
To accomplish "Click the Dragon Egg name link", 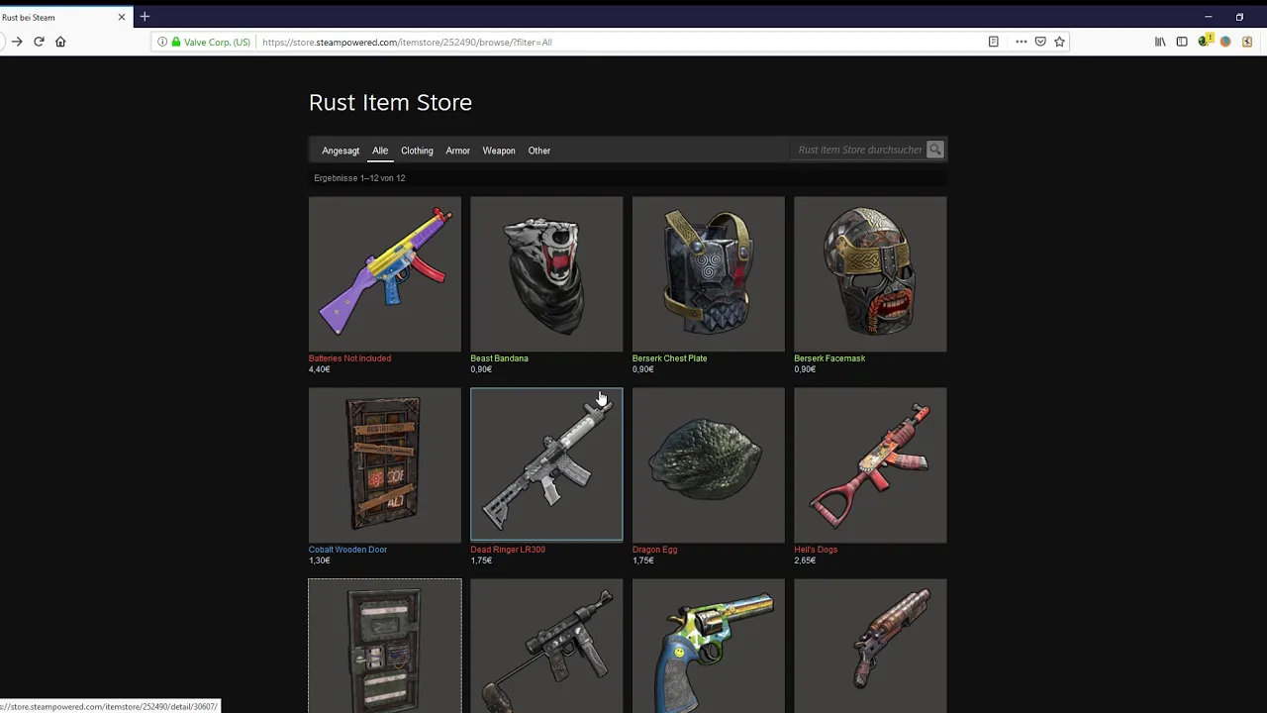I will click(x=655, y=550).
